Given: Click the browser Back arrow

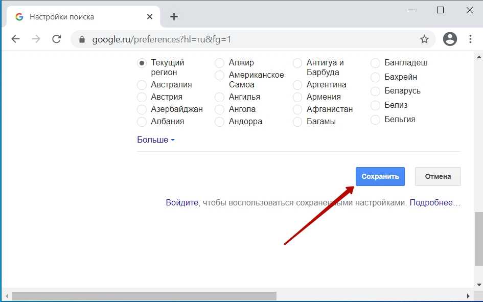Looking at the screenshot, I should coord(15,39).
